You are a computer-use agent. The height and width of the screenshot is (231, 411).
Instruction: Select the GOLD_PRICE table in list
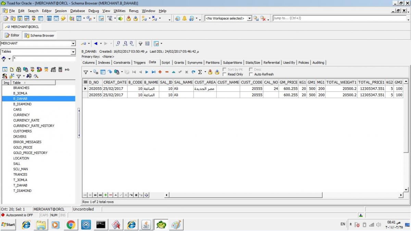[23, 147]
